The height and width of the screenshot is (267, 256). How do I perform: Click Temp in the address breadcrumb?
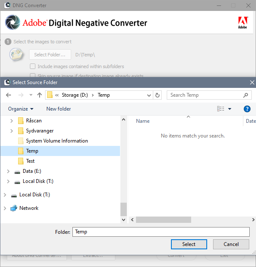tap(104, 95)
